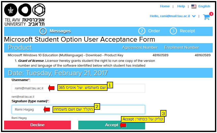Image resolution: width=217 pixels, height=133 pixels.
Task: Click the cart notification badge showing 1
Action: [211, 14]
